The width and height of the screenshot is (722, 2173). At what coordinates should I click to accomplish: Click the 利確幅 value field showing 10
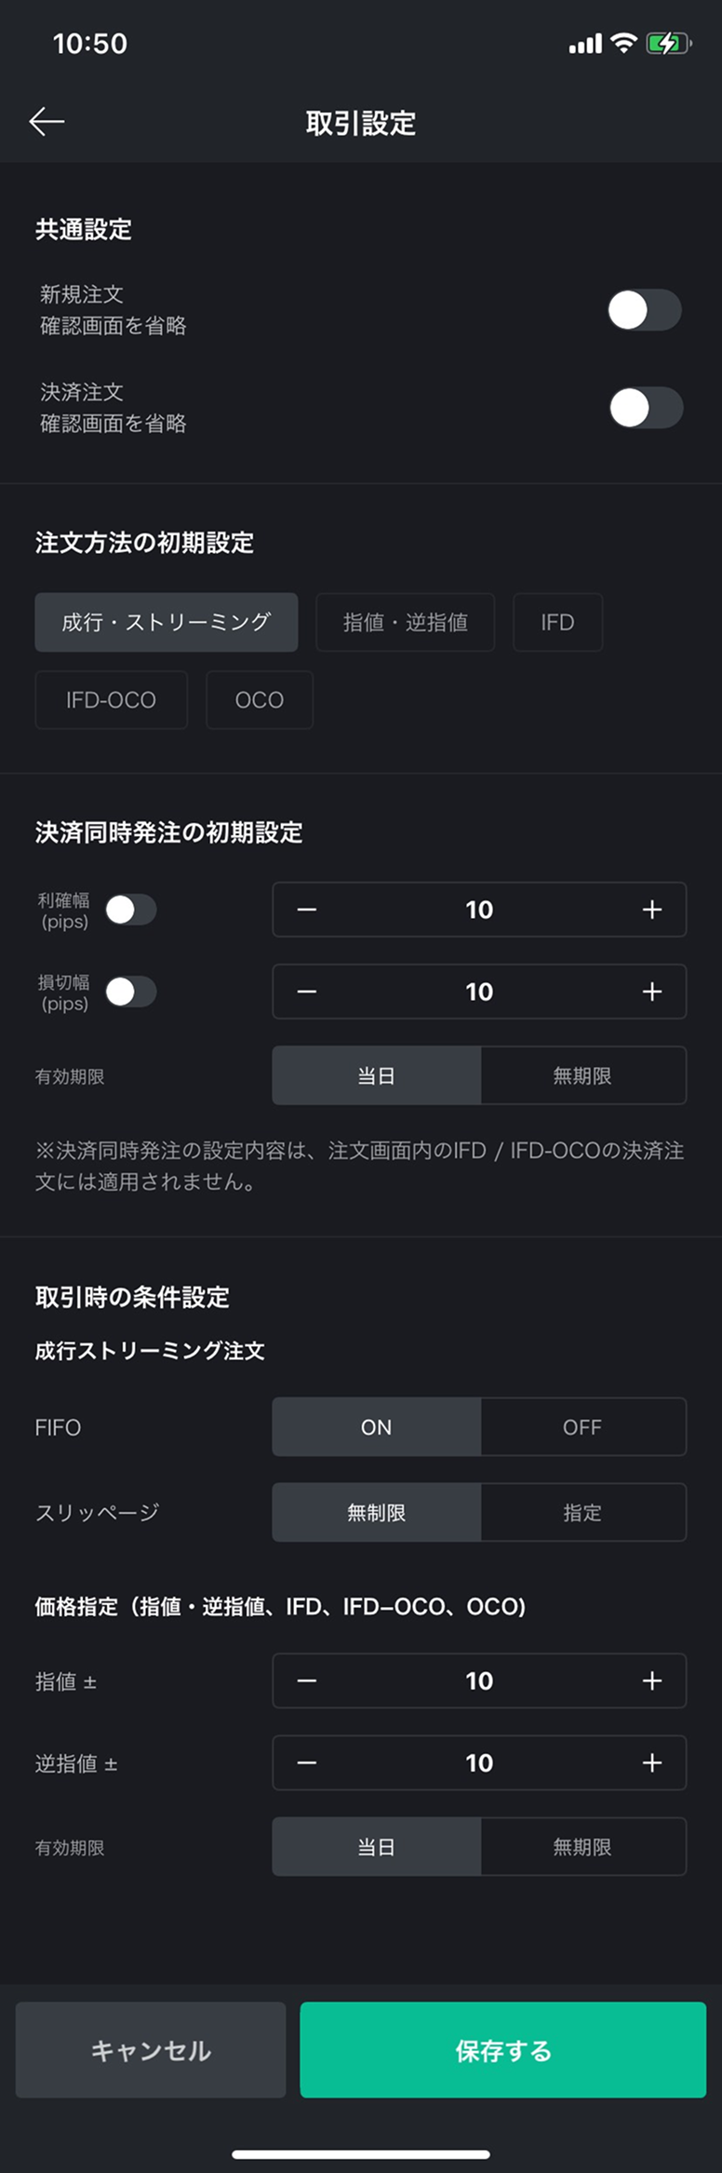(479, 910)
